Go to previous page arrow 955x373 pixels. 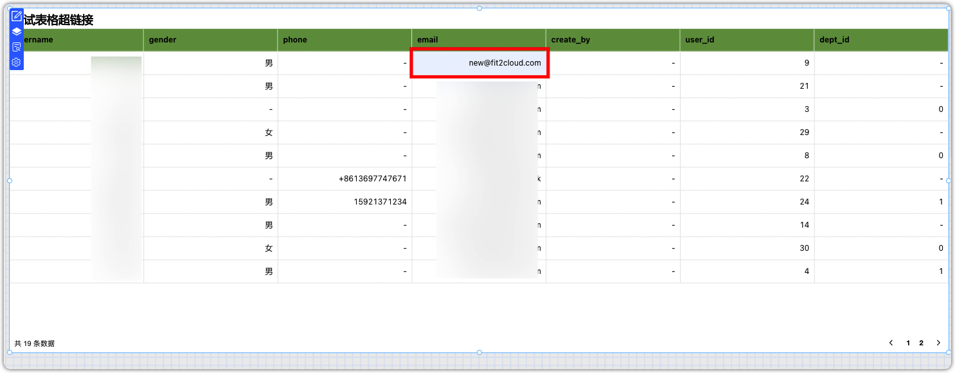[891, 343]
